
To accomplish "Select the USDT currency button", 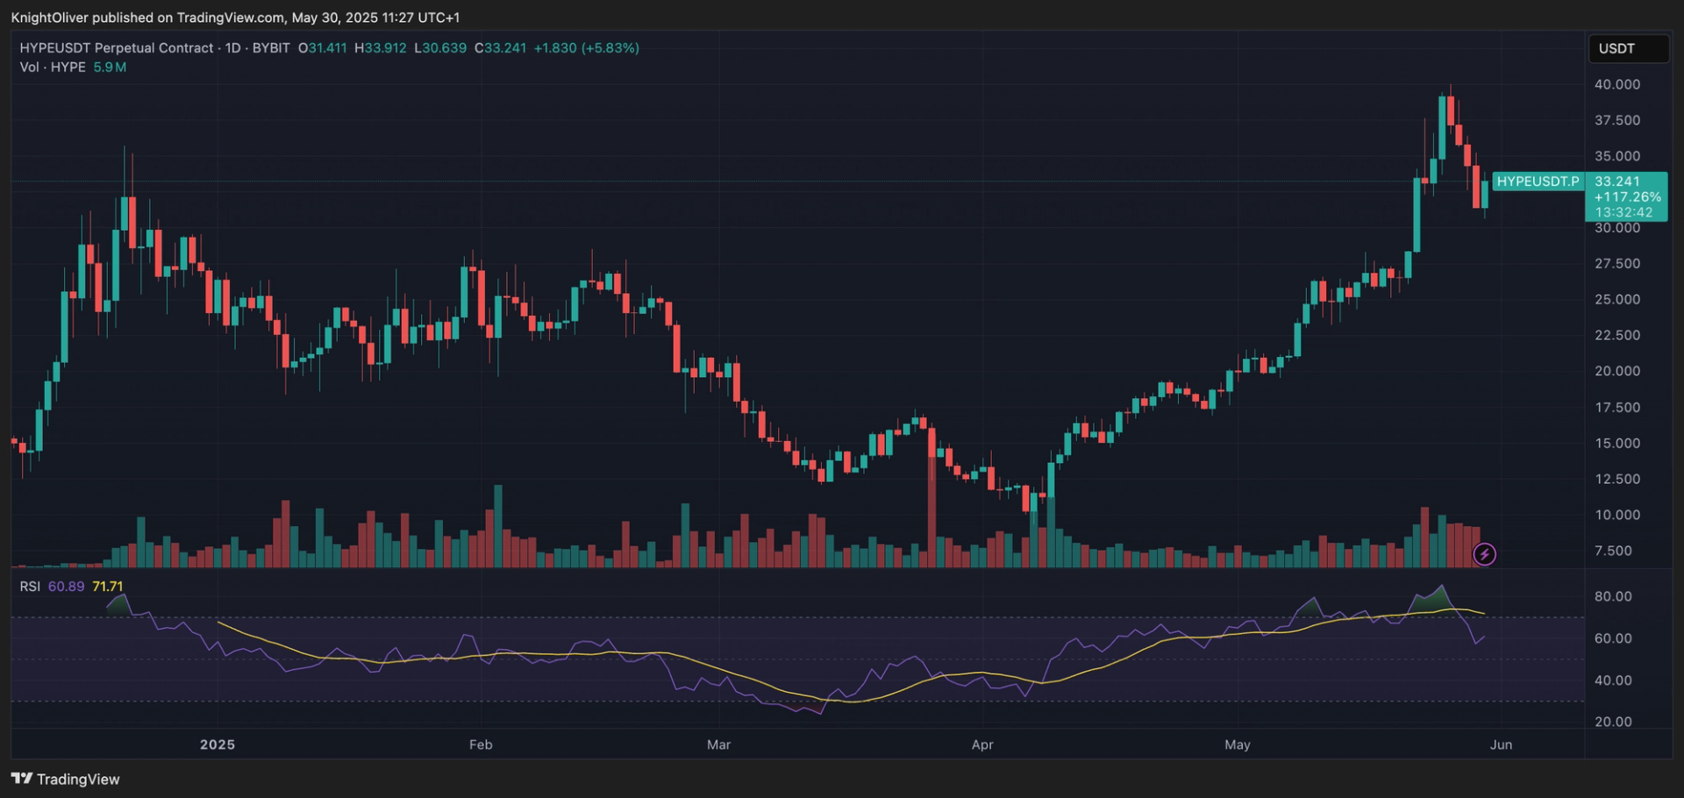I will tap(1628, 48).
